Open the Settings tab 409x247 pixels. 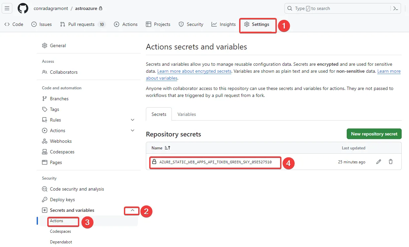(x=256, y=24)
